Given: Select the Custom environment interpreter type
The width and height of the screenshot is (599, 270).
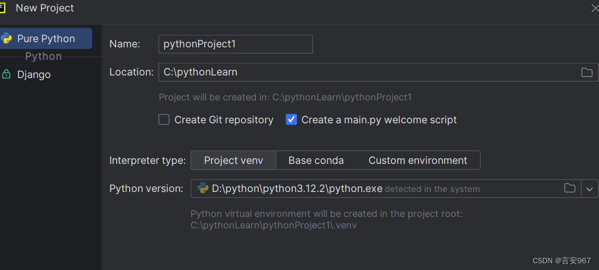Looking at the screenshot, I should tap(418, 160).
